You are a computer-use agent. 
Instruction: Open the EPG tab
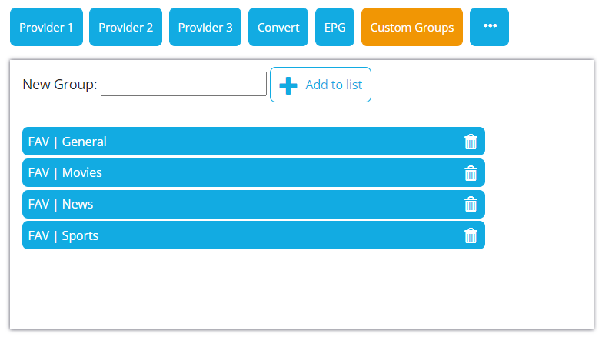tap(334, 27)
